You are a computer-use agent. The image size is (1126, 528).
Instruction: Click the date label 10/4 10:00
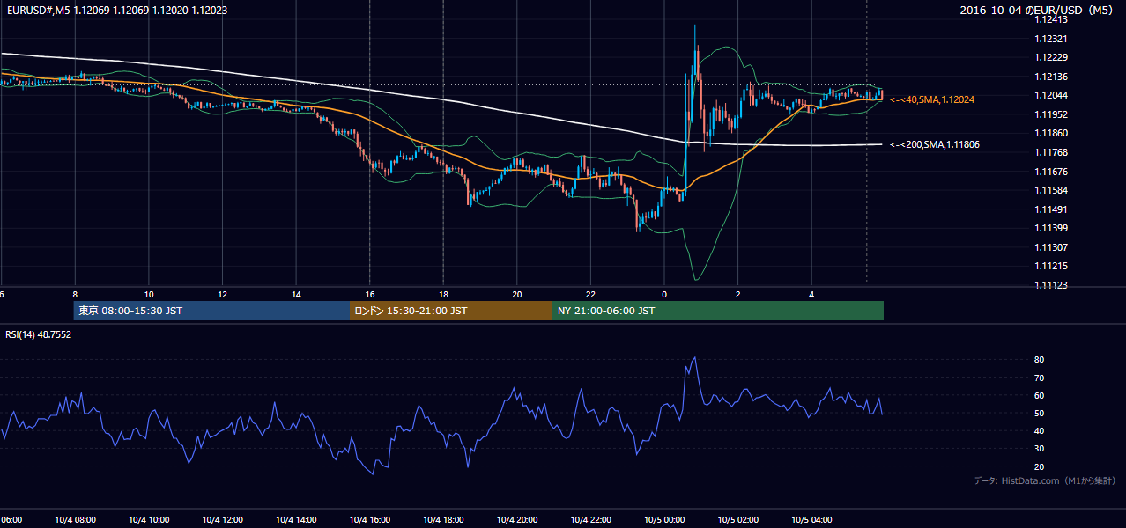click(148, 520)
